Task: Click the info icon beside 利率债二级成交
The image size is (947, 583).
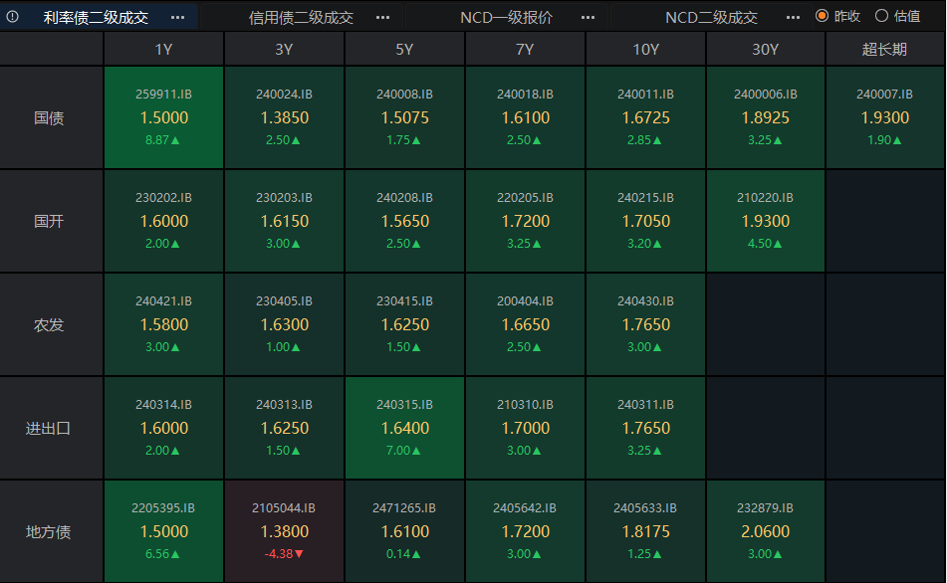Action: click(x=13, y=17)
